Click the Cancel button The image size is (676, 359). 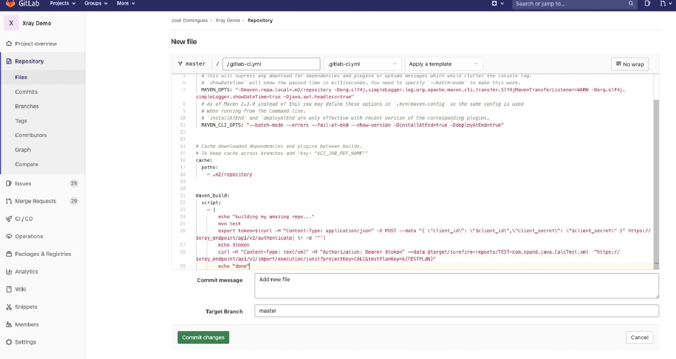point(639,337)
